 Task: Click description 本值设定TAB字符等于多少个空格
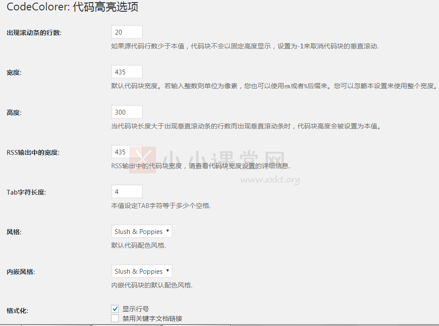click(161, 206)
